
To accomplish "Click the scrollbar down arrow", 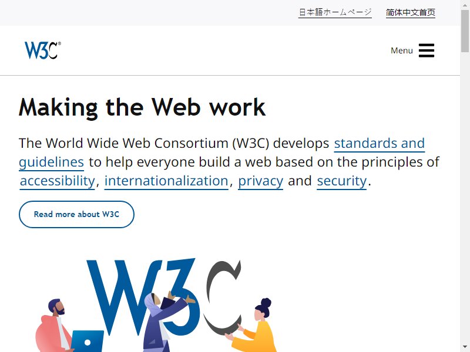I will (465, 347).
